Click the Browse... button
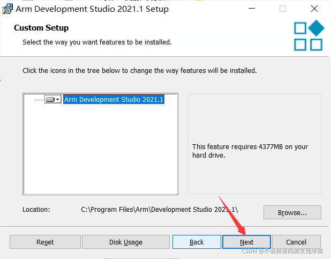The image size is (331, 259). pyautogui.click(x=292, y=212)
